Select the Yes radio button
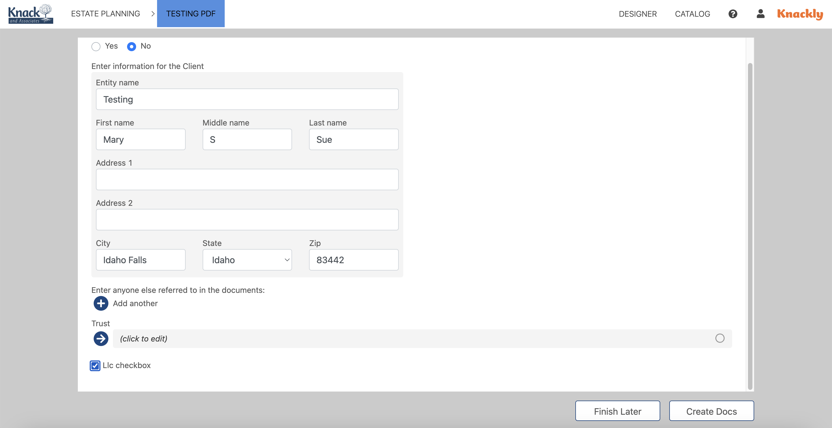The image size is (832, 428). (x=96, y=46)
